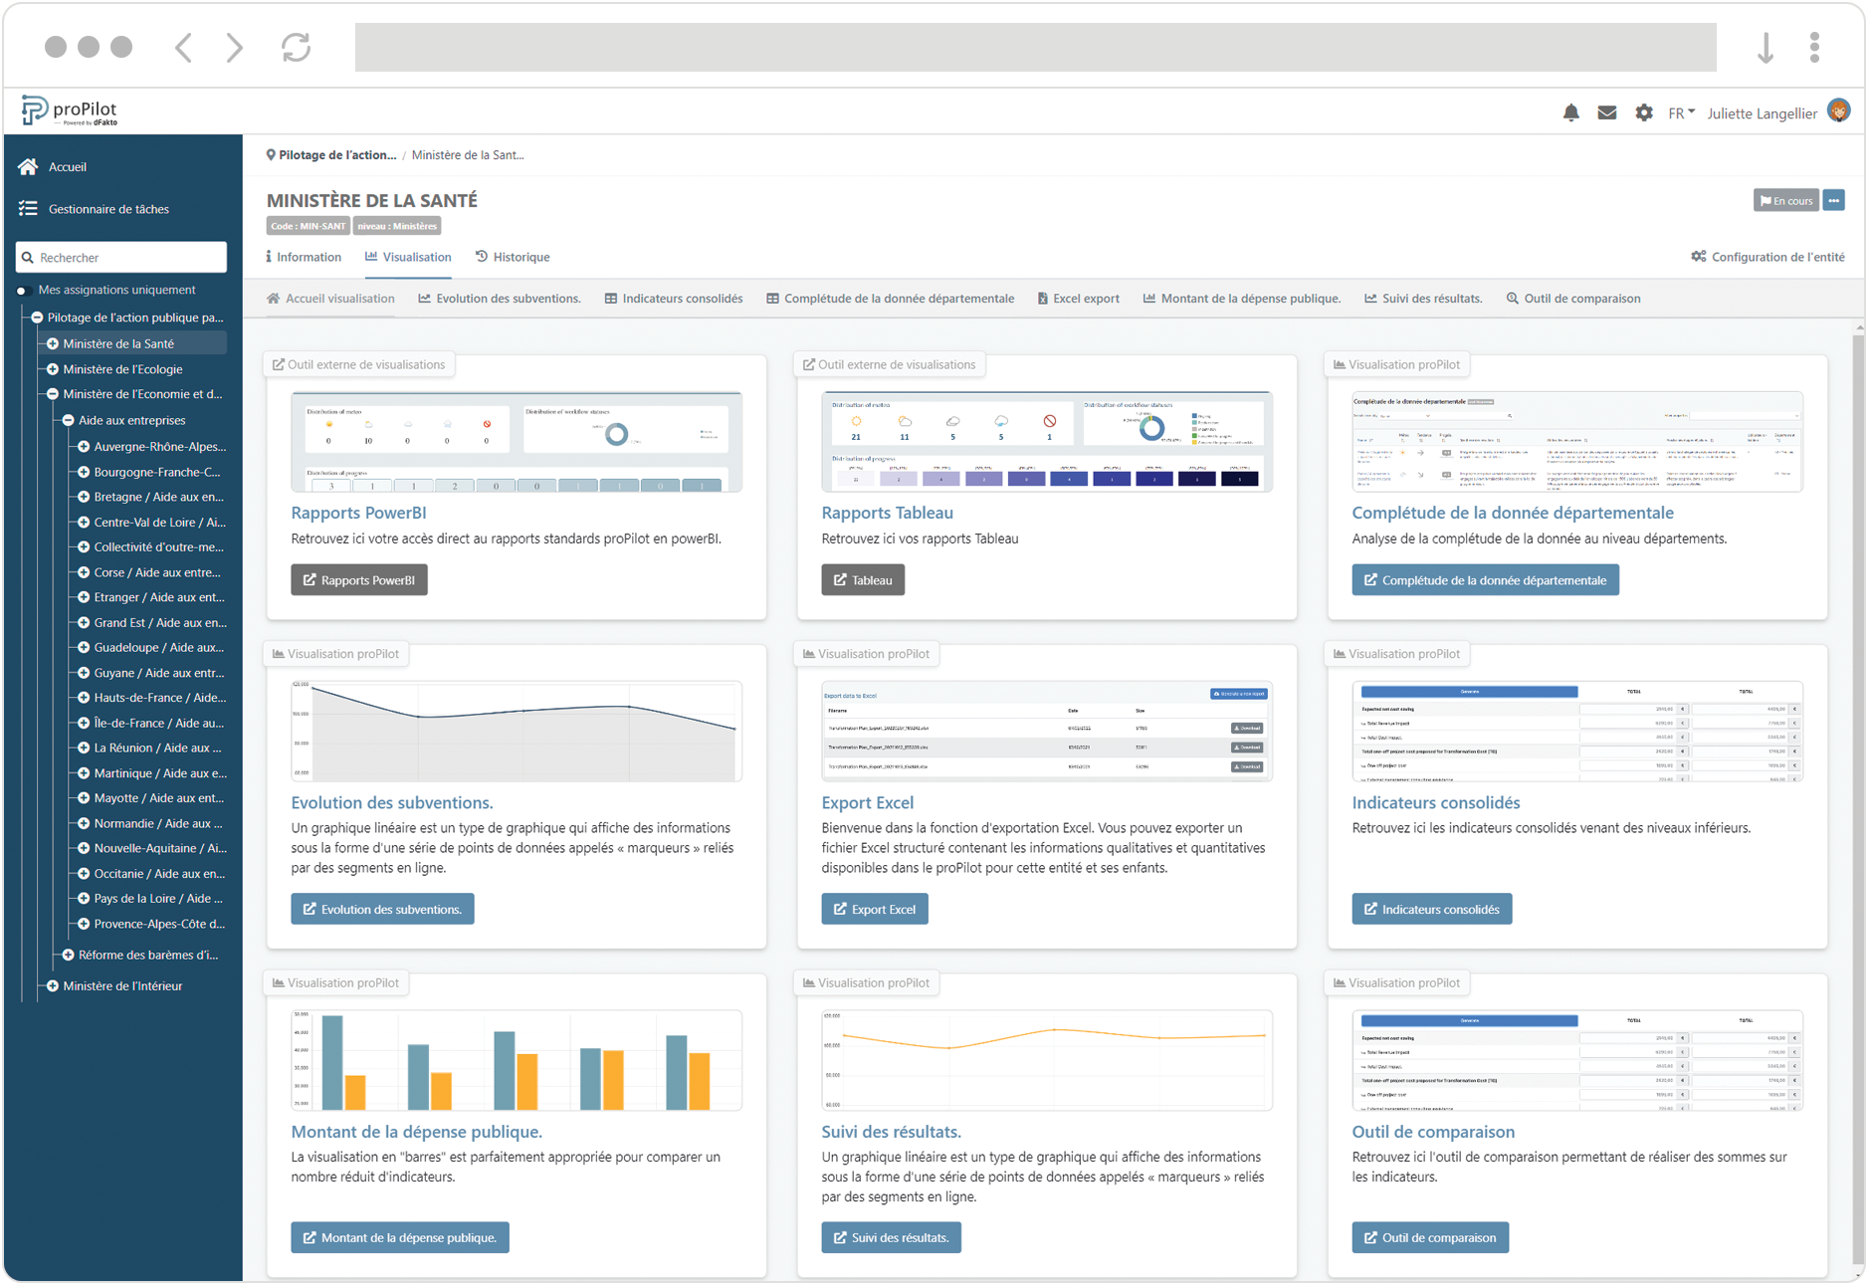This screenshot has height=1287, width=1870.
Task: Click the browser reload icon
Action: pyautogui.click(x=296, y=47)
